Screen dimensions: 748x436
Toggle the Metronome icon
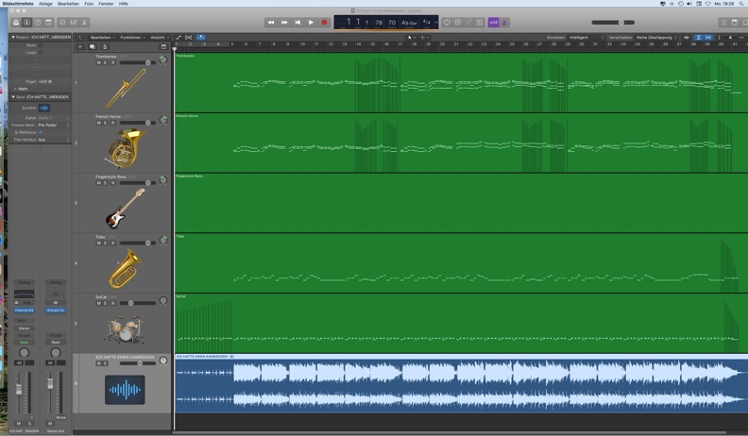504,23
